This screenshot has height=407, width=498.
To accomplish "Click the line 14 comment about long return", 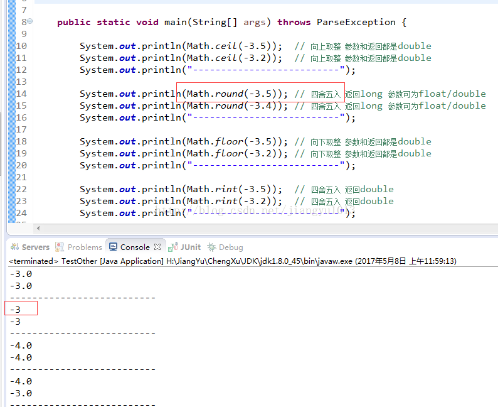I will [390, 94].
